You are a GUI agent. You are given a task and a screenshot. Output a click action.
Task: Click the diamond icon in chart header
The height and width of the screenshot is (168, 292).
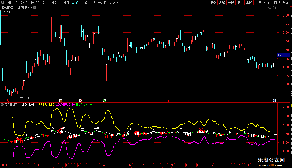click(270, 8)
